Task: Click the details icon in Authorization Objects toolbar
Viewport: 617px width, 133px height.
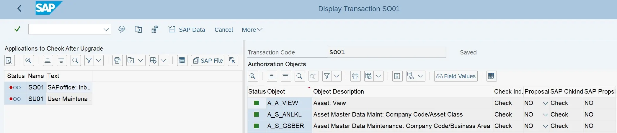Action: tap(253, 76)
